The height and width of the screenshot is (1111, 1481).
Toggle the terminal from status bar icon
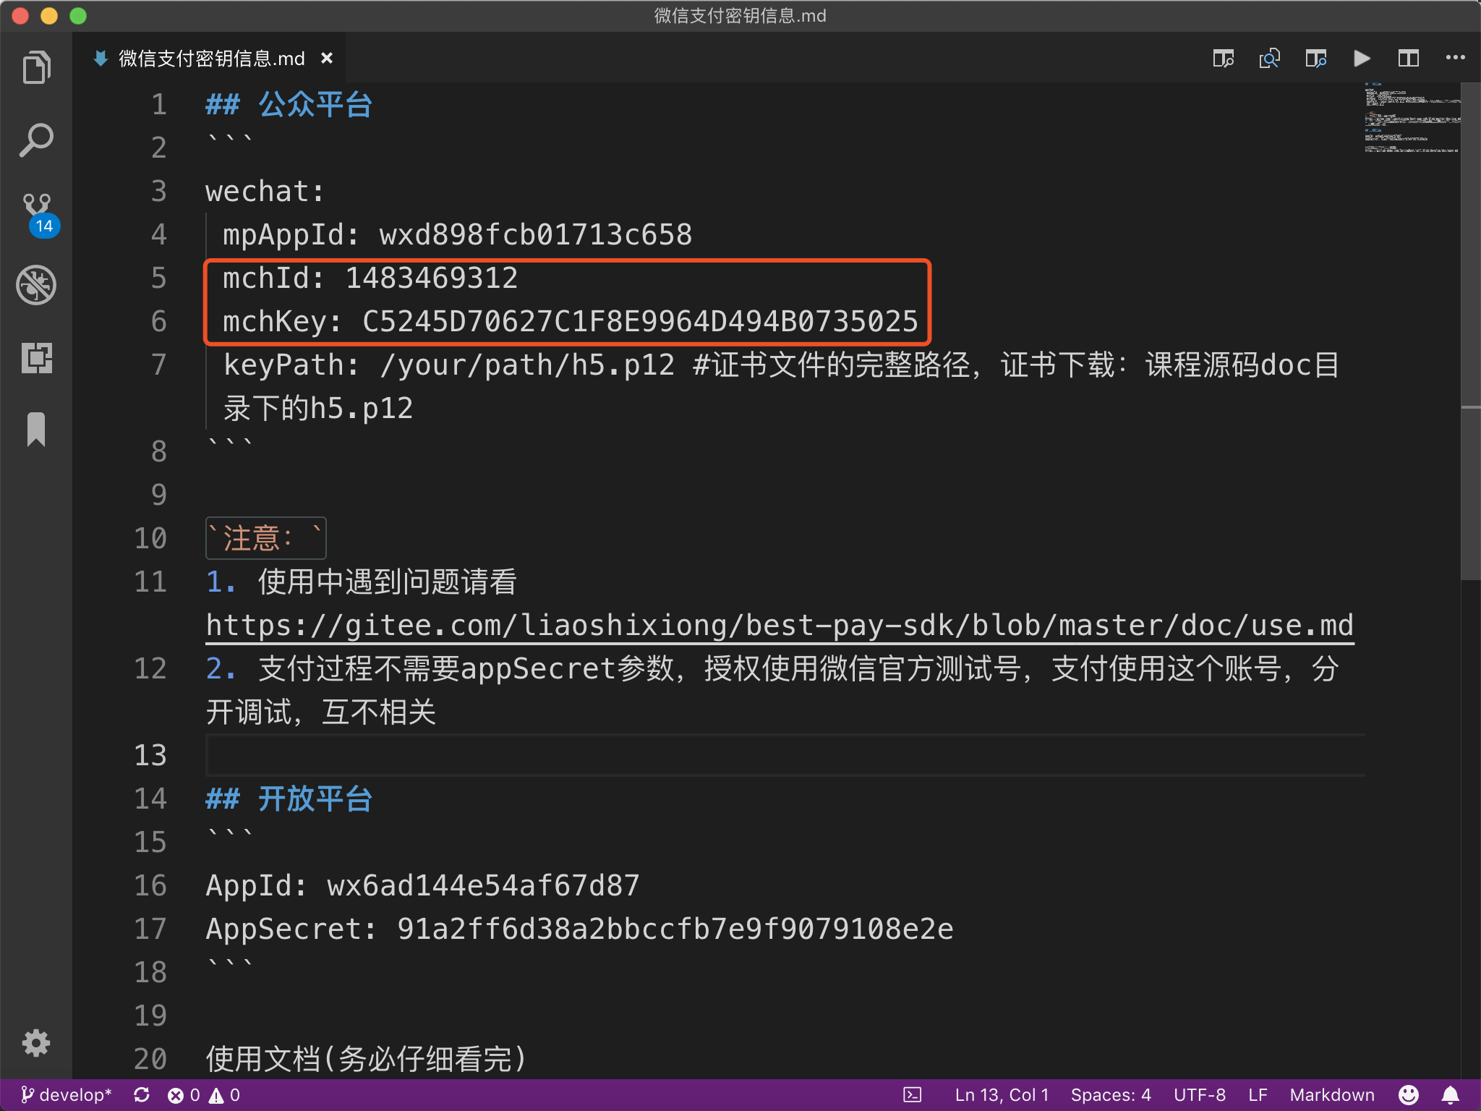pos(913,1095)
